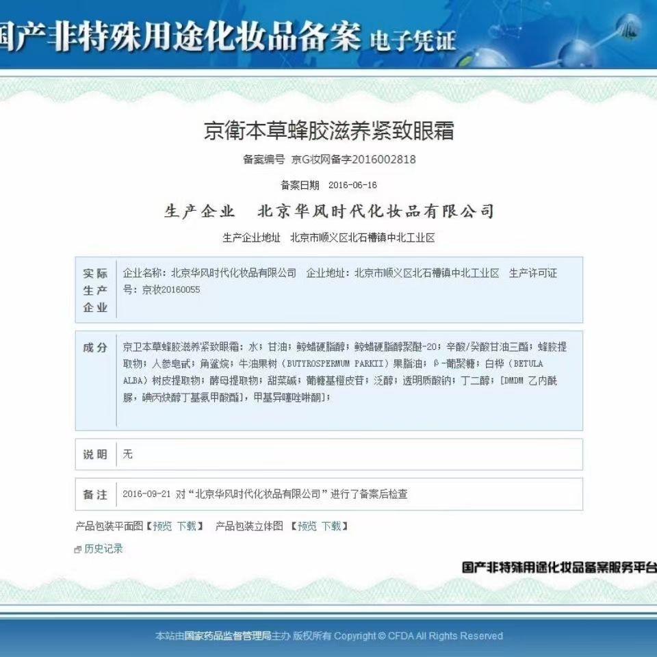Click the 企业名称 entry in 实际生产企业 box
657x657 pixels.
pyautogui.click(x=209, y=273)
